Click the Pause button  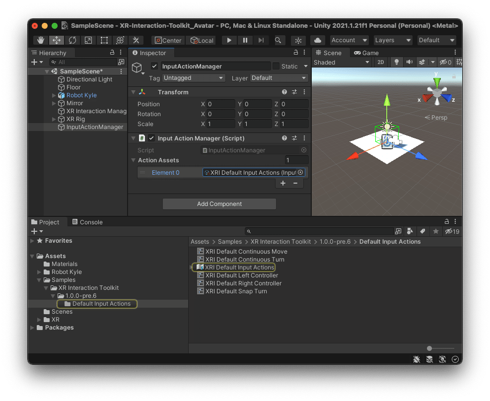(245, 40)
